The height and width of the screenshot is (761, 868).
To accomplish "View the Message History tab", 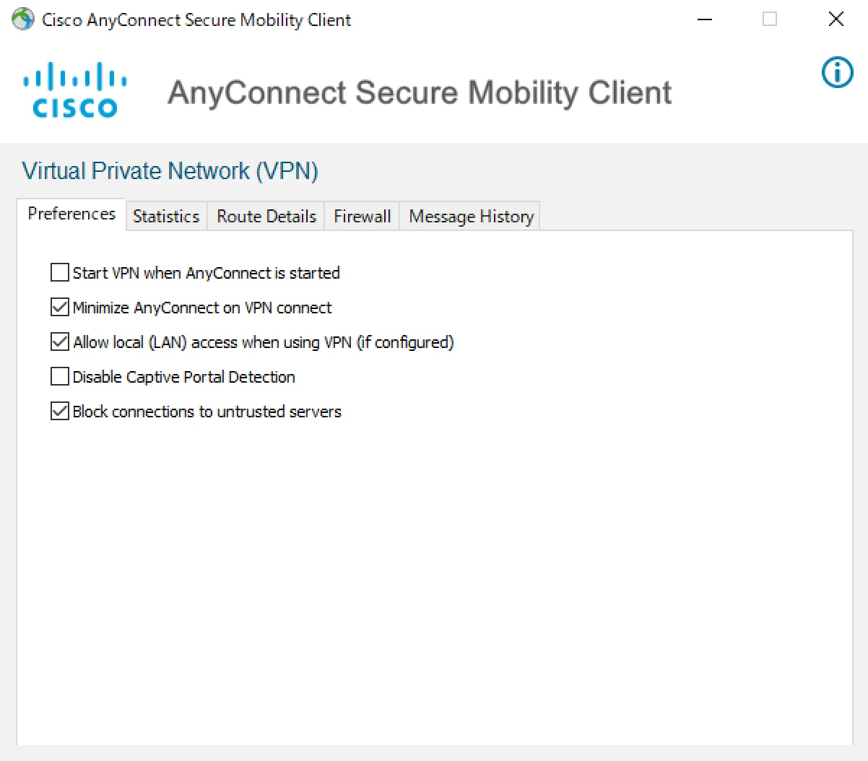I will (471, 217).
